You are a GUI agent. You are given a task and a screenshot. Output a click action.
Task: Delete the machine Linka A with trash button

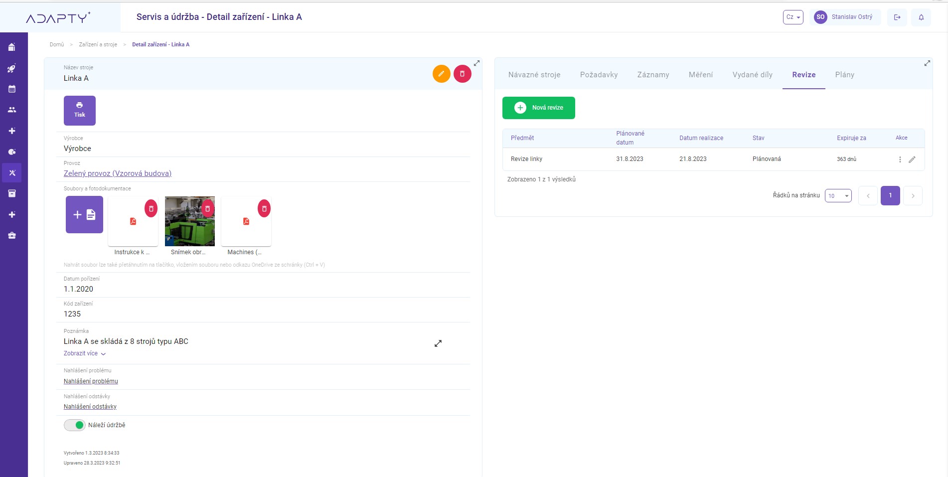pyautogui.click(x=463, y=74)
